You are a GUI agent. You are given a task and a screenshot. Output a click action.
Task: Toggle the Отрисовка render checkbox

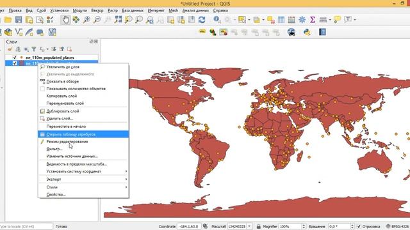359,226
